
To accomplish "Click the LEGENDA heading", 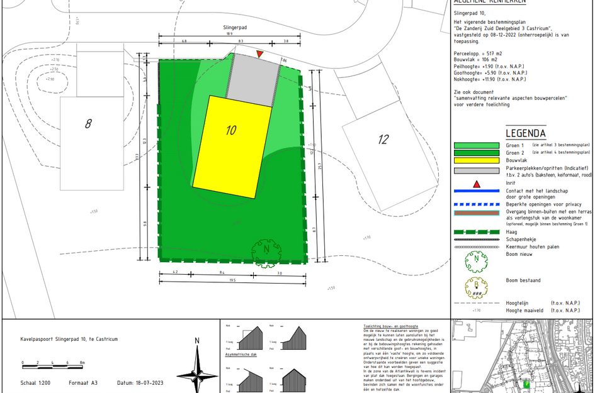I will pos(526,133).
